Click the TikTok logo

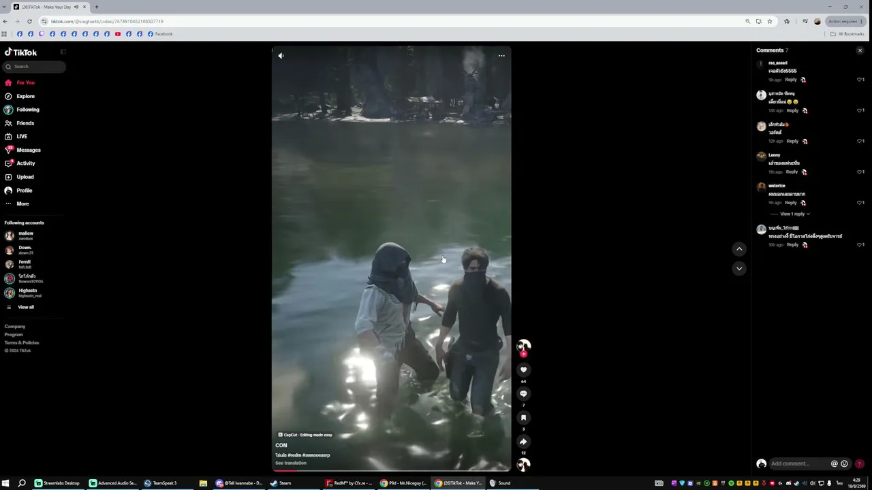tap(21, 52)
